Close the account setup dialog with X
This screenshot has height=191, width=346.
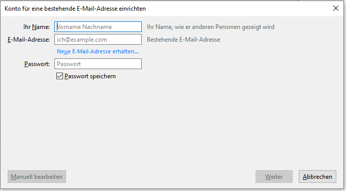tap(336, 8)
